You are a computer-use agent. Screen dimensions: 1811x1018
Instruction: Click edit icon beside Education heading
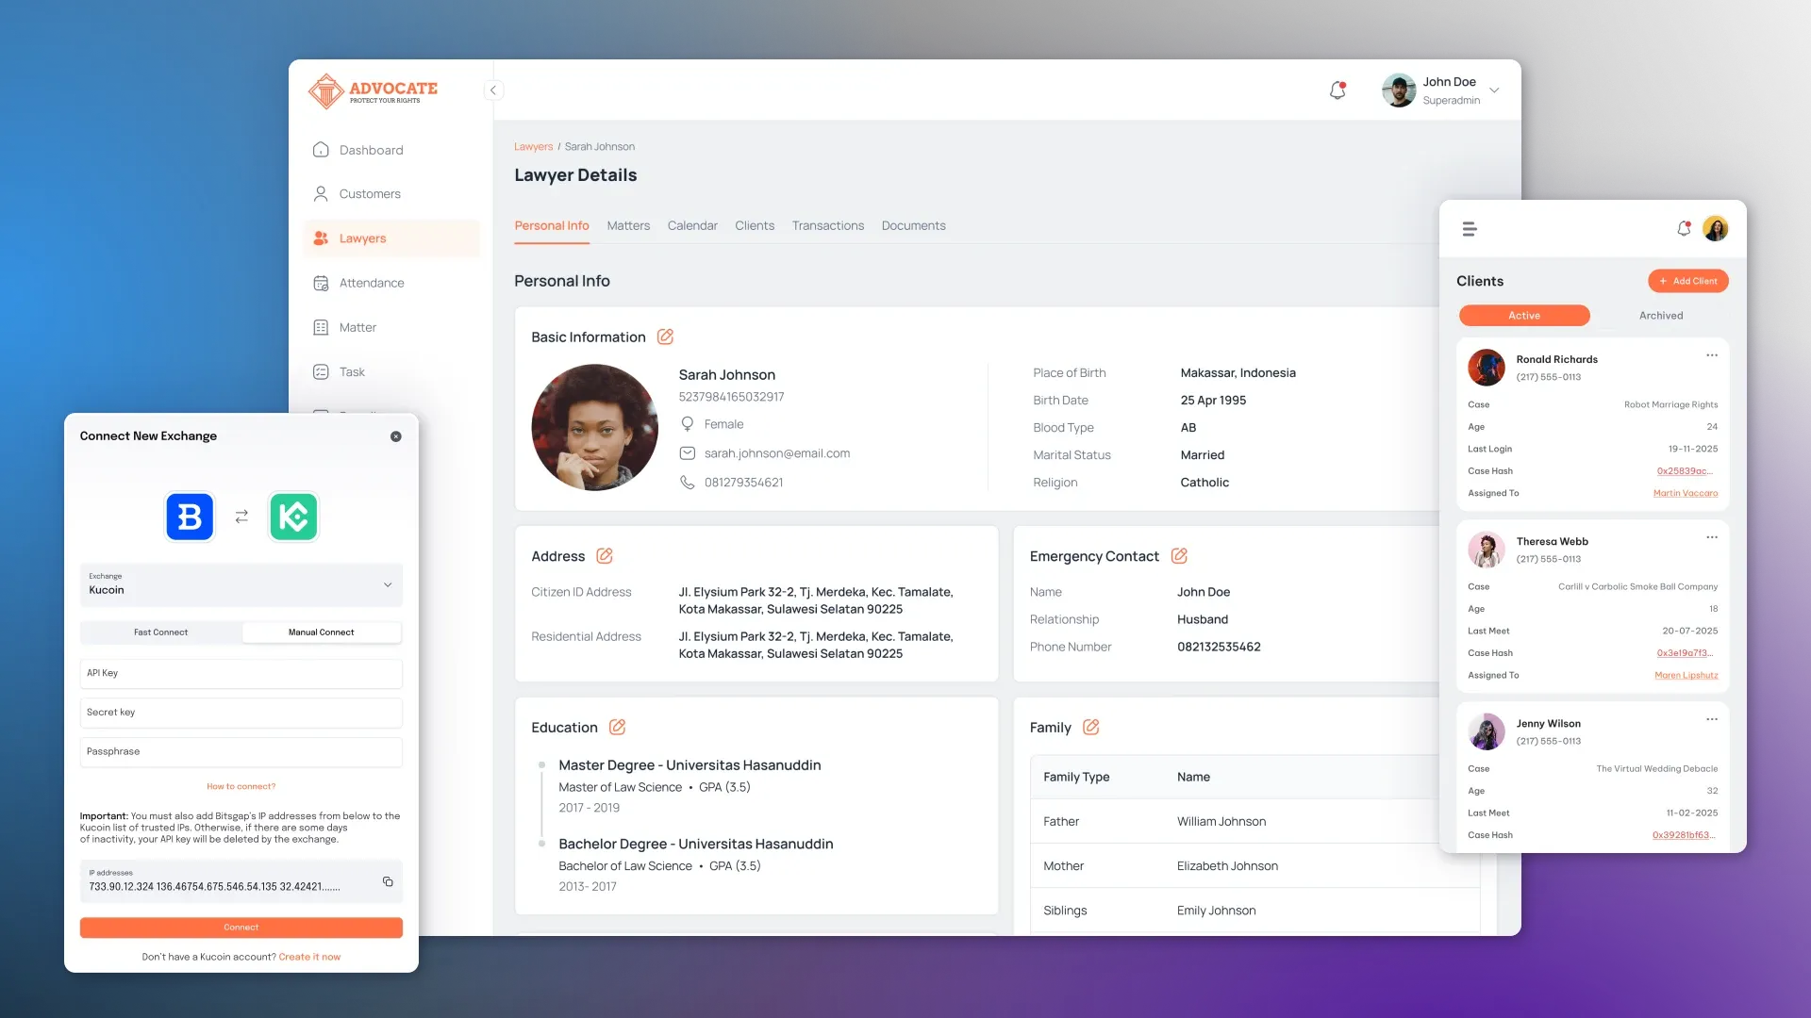[x=617, y=727]
